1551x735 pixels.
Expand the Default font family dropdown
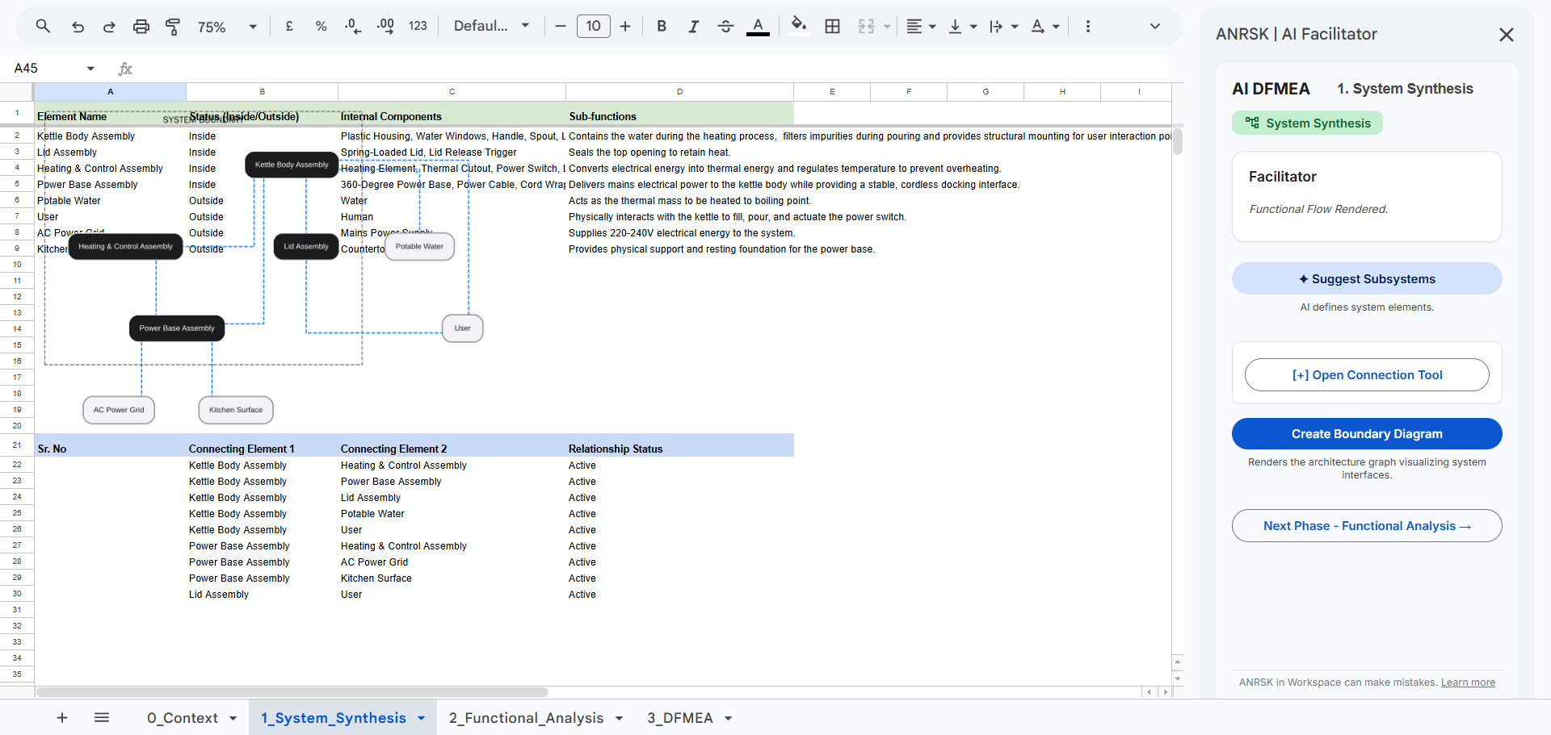click(x=491, y=27)
